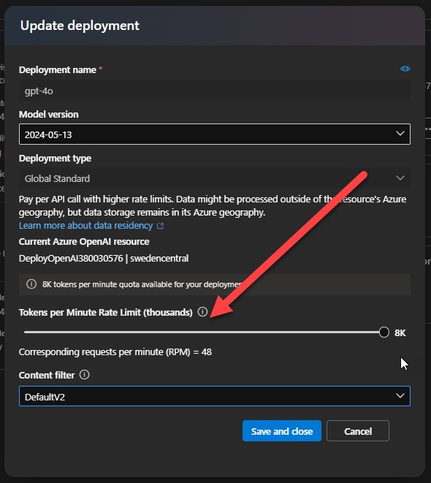Open the DefaultV2 content filter dropdown
This screenshot has height=483, width=431.
tap(215, 396)
